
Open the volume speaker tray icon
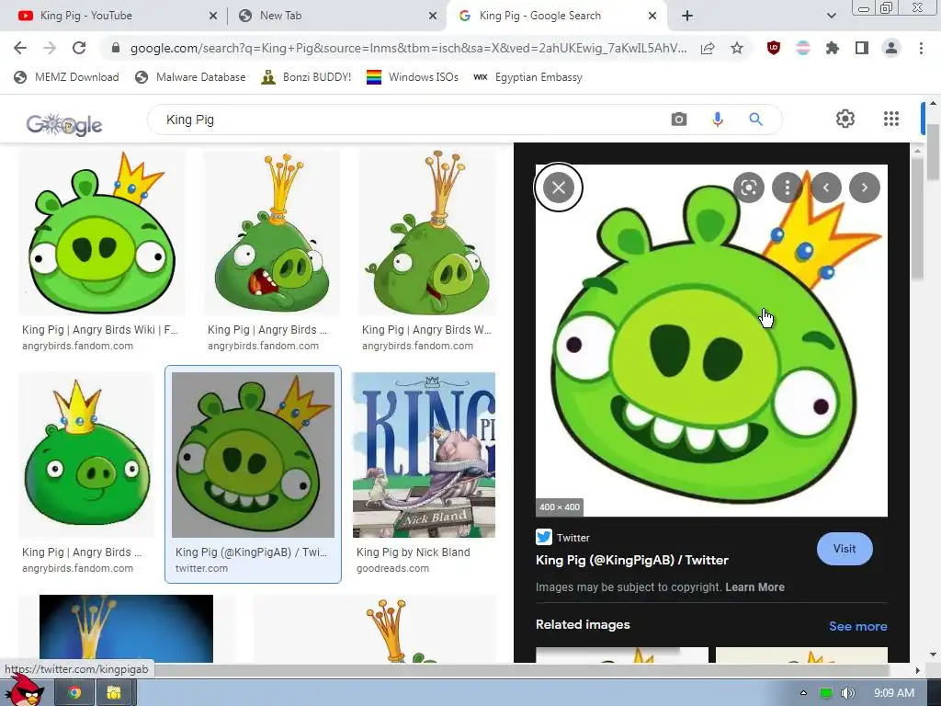click(x=847, y=693)
